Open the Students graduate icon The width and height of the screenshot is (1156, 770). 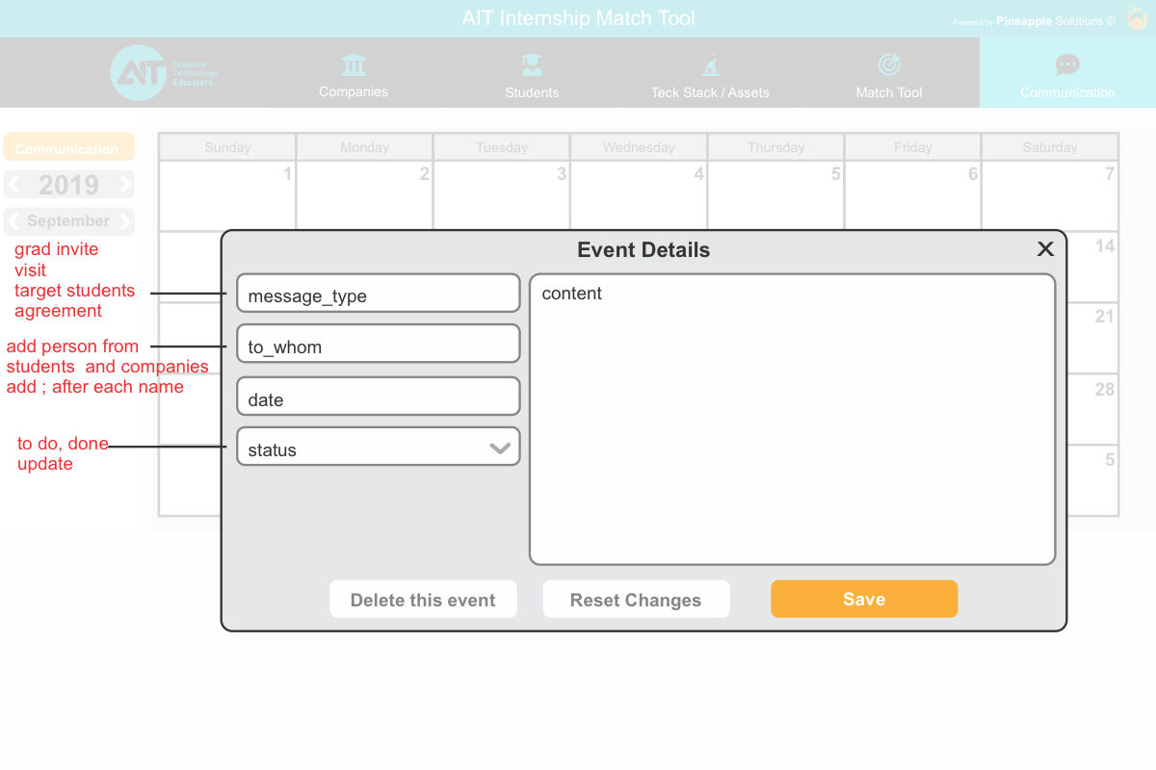tap(532, 65)
